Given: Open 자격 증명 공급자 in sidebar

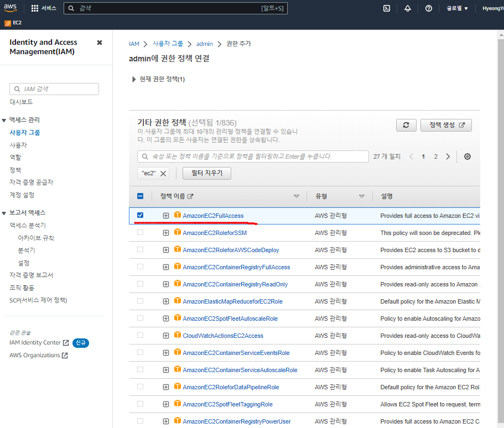Looking at the screenshot, I should [x=32, y=182].
